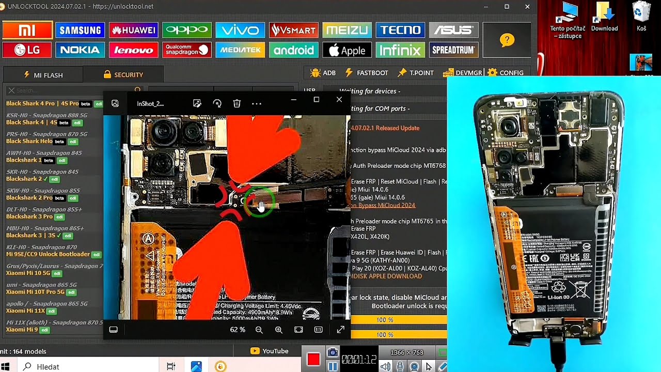
Task: Click the yellow help question mark
Action: pyautogui.click(x=507, y=40)
